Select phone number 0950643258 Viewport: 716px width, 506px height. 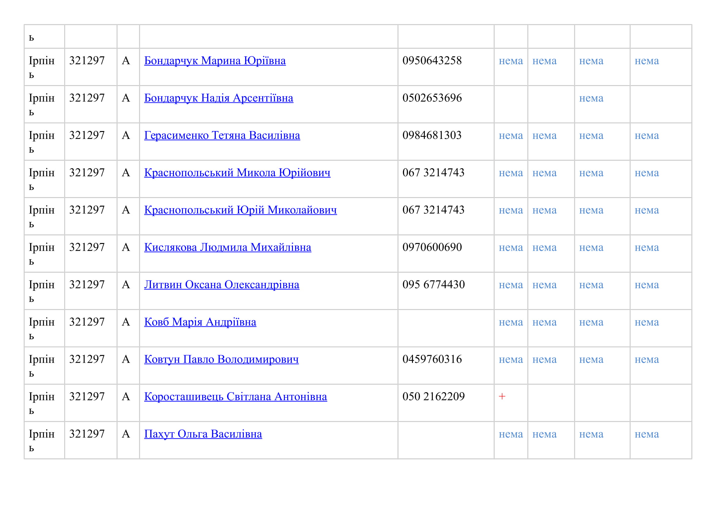pyautogui.click(x=432, y=61)
